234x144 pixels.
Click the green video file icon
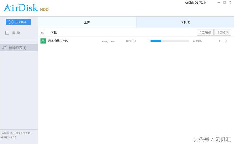pos(43,41)
